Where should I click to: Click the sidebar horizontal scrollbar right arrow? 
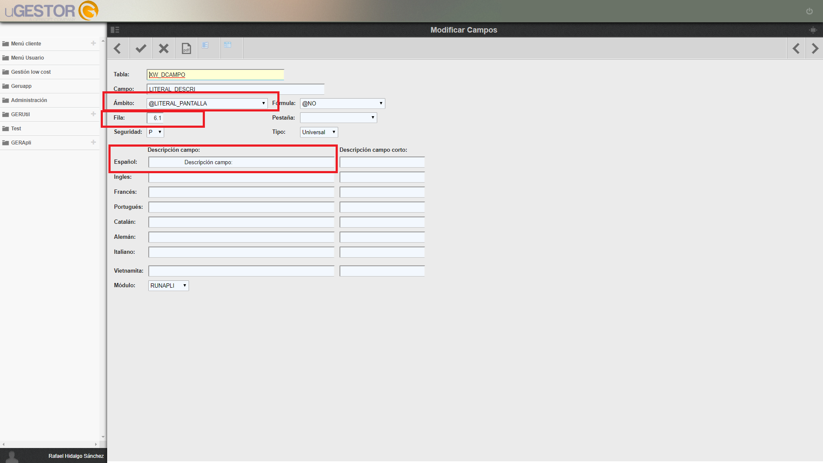pos(96,444)
